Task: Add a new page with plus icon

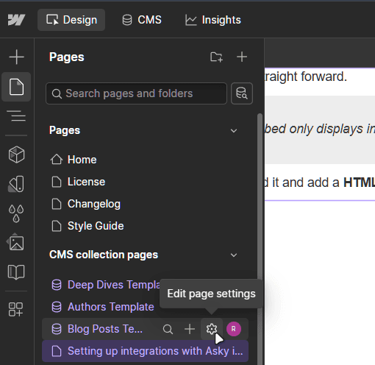Action: (242, 57)
